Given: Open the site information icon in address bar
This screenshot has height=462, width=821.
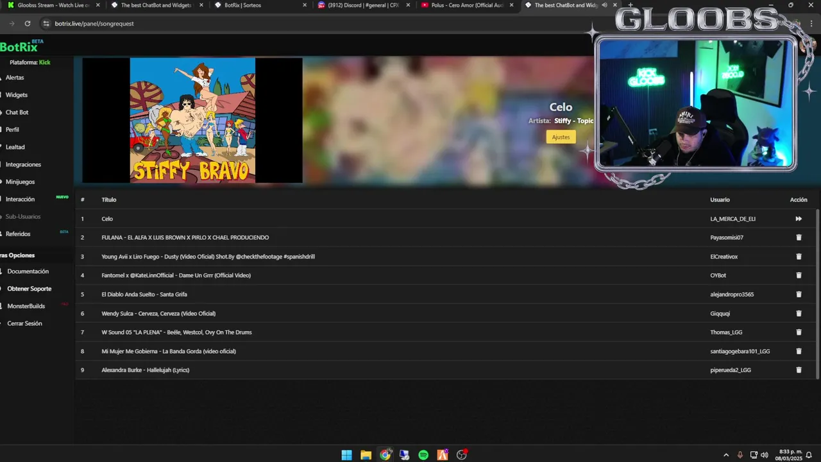Looking at the screenshot, I should coord(46,23).
